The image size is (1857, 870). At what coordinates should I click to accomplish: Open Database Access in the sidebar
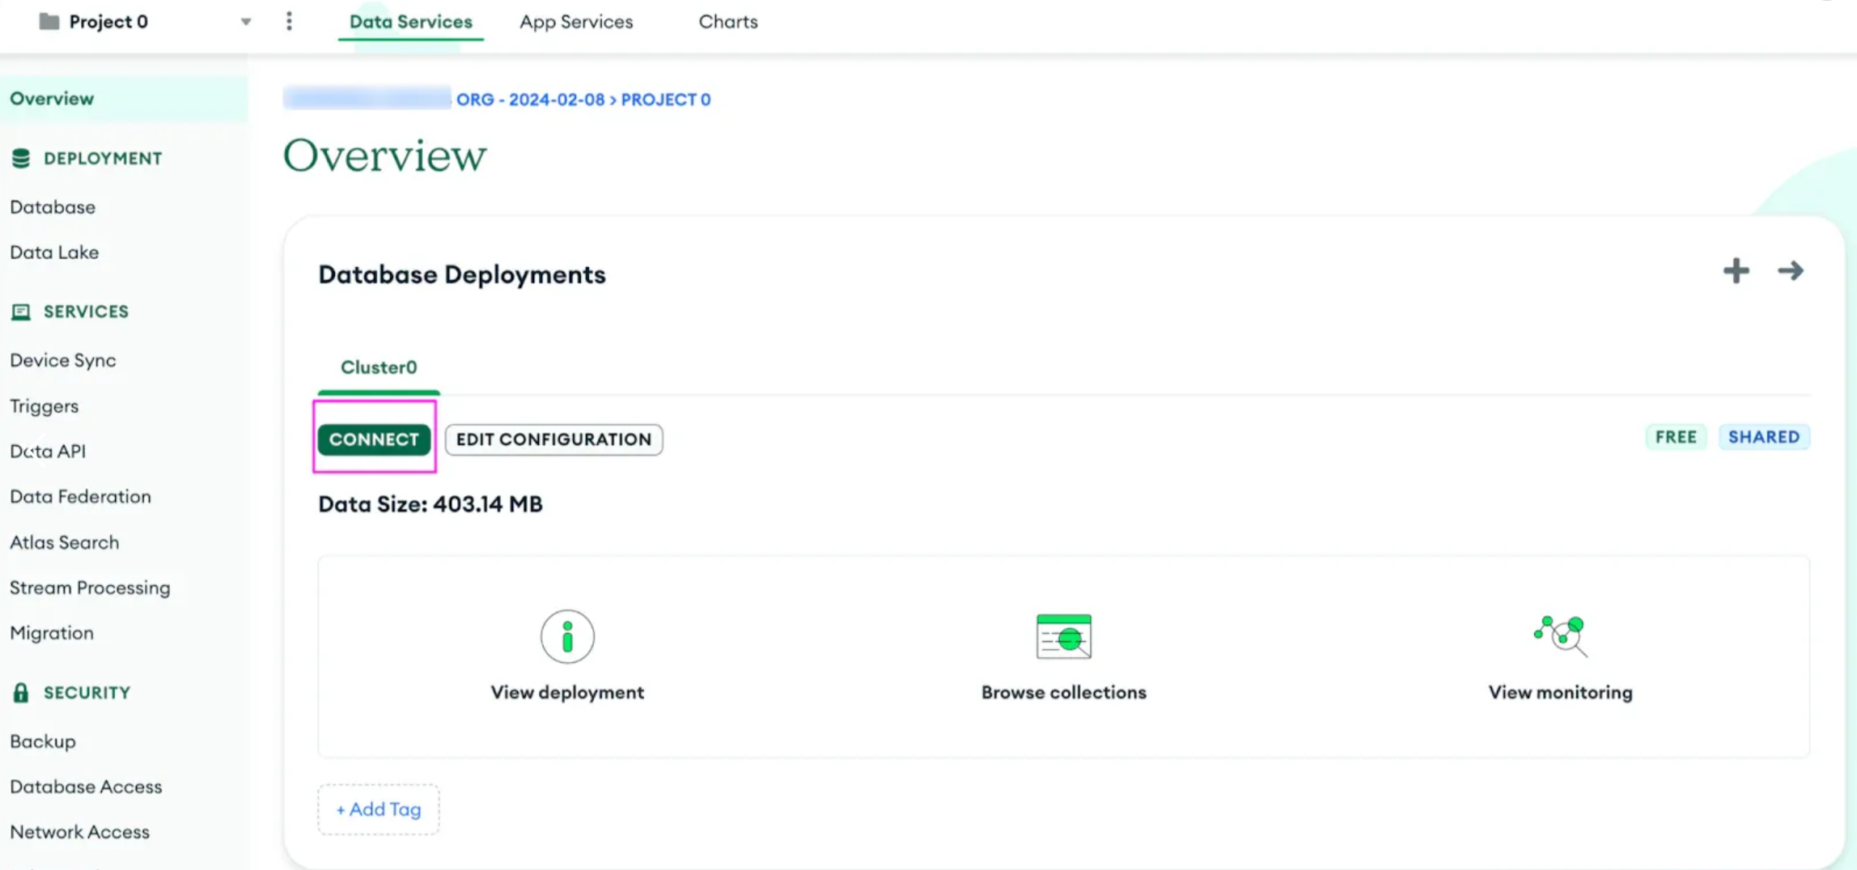click(86, 786)
